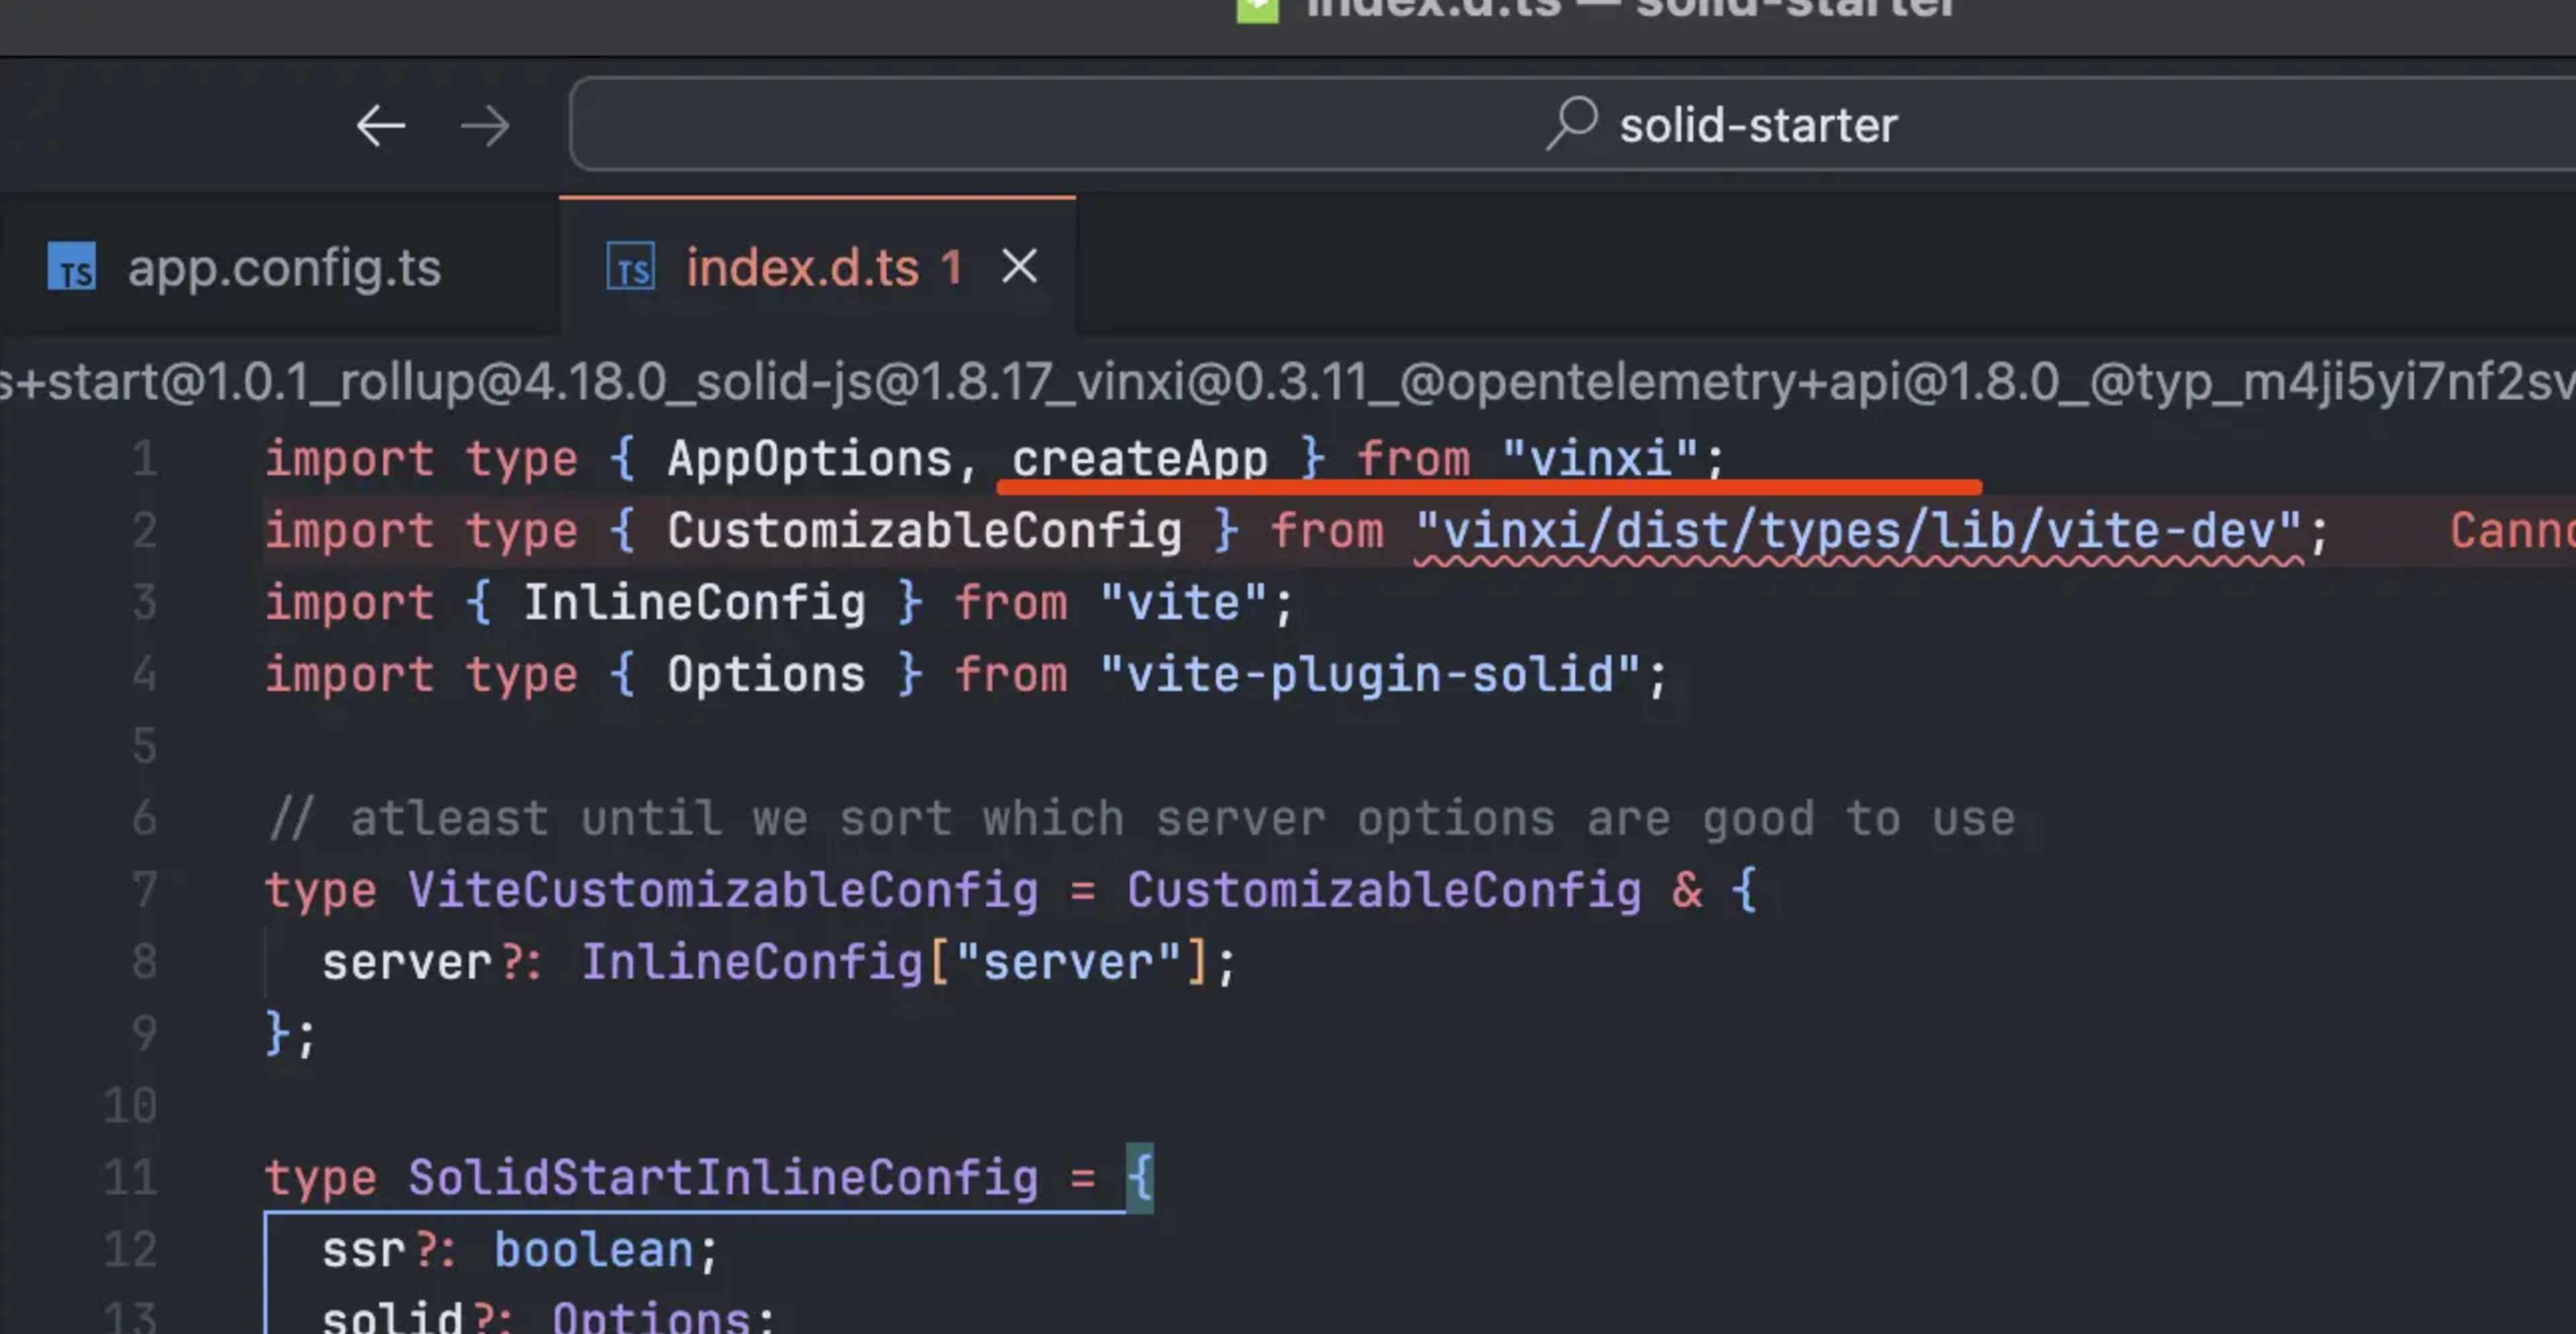Click 'CustomizableConfig' import on line 2
2576x1334 pixels.
924,531
